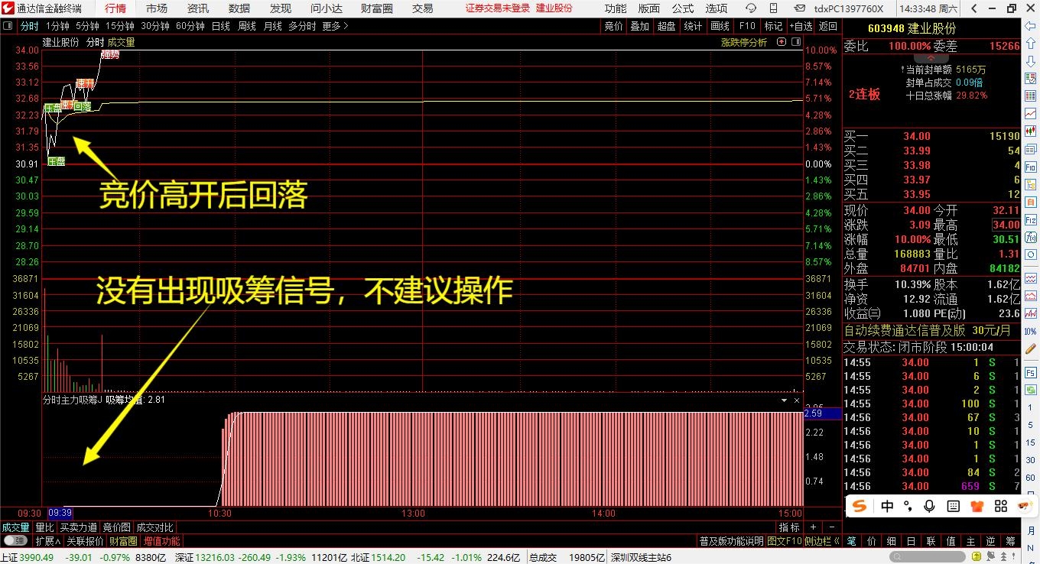Click the 09:39 time marker on axis
Screen dimensions: 1040x564
60,514
